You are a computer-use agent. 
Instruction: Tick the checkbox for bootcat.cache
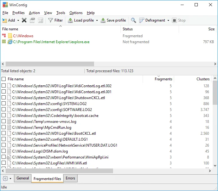(3, 116)
